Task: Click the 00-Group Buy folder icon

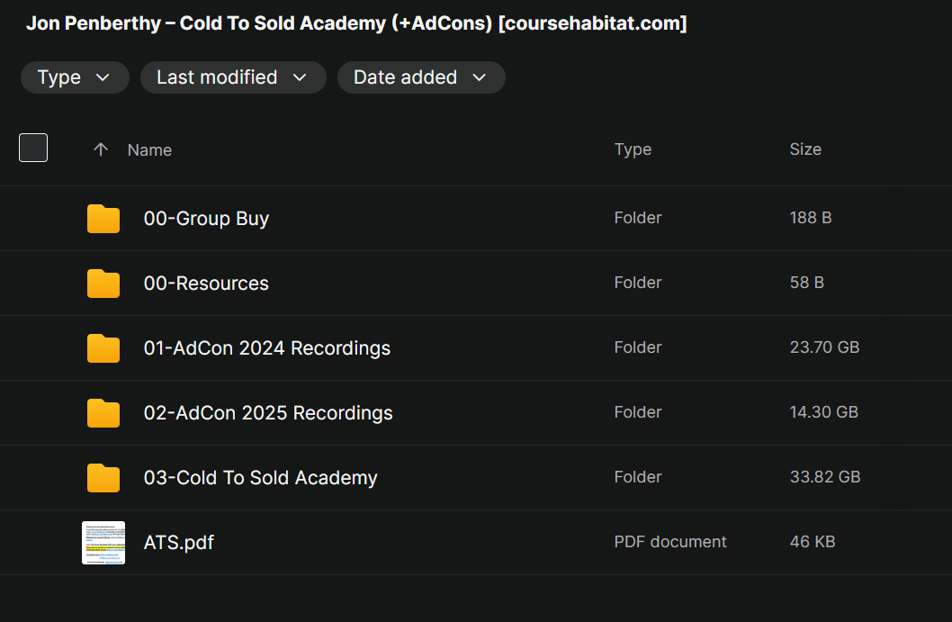Action: click(103, 219)
